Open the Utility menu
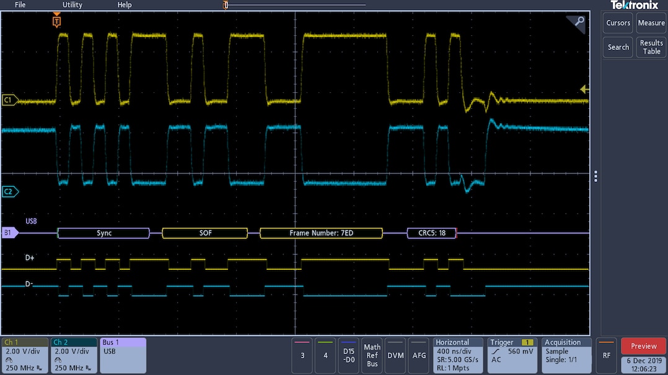This screenshot has height=375, width=668. coord(72,5)
